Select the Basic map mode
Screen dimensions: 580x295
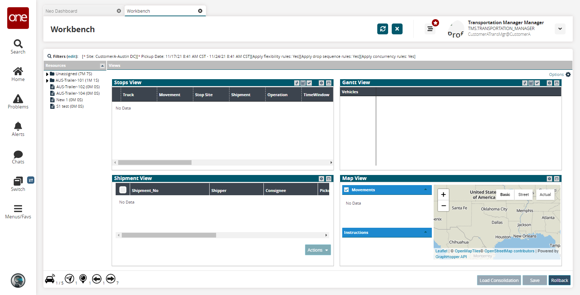pyautogui.click(x=505, y=194)
